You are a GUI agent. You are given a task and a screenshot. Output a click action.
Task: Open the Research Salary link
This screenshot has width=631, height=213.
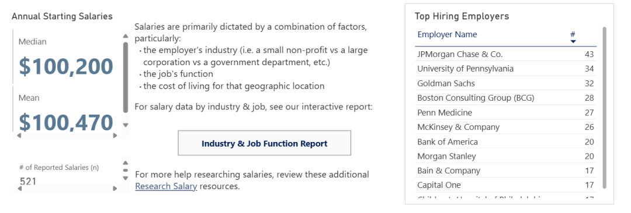(x=166, y=187)
